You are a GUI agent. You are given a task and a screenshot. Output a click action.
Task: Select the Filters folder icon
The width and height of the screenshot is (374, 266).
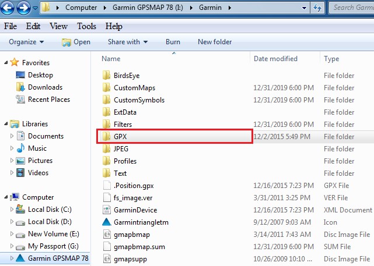[x=106, y=124]
